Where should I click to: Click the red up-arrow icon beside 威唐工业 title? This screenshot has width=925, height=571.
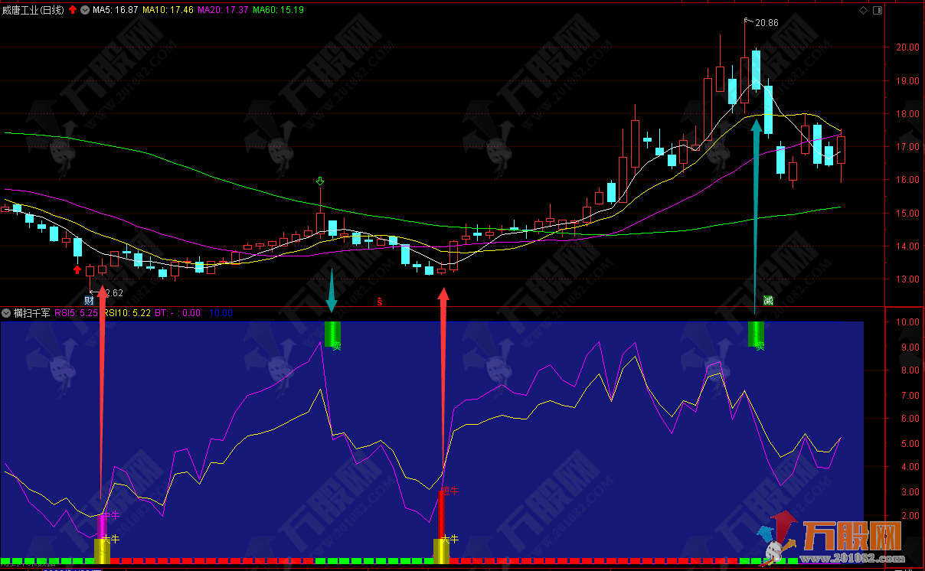coord(73,10)
